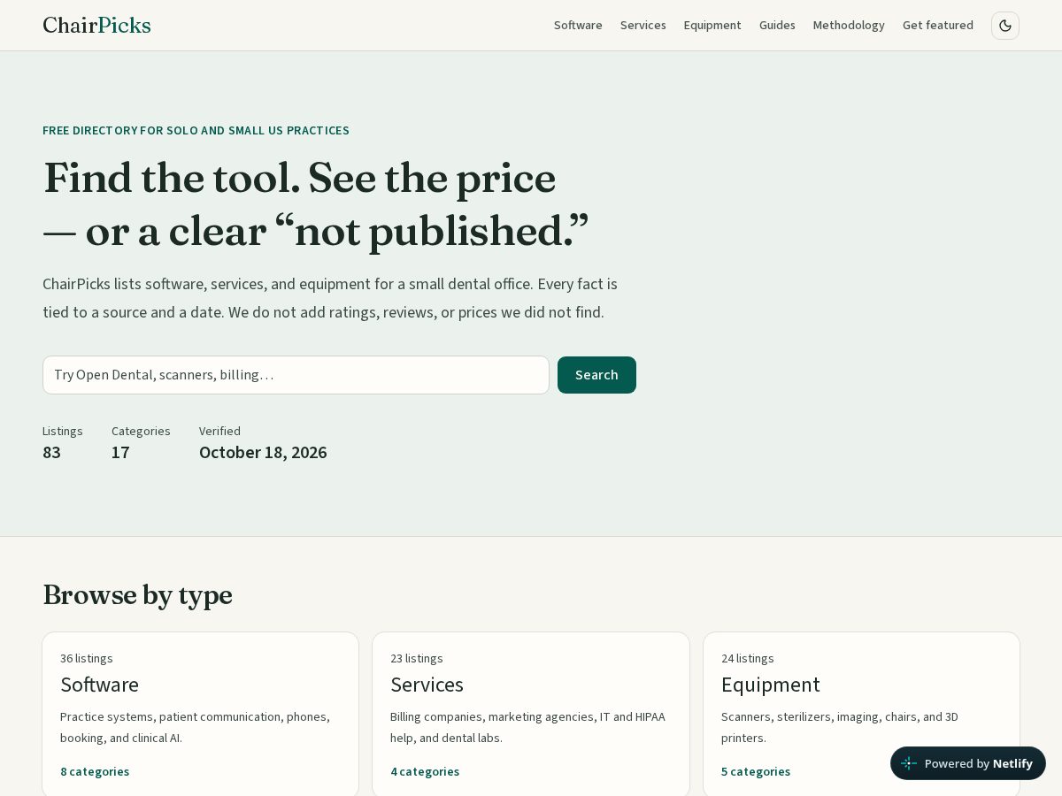Viewport: 1062px width, 796px height.
Task: Click the Powered by Netlify badge
Action: tap(968, 763)
